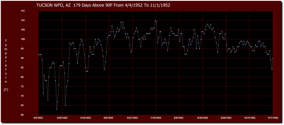Select the 90 y-axis tick label

pos(31,58)
